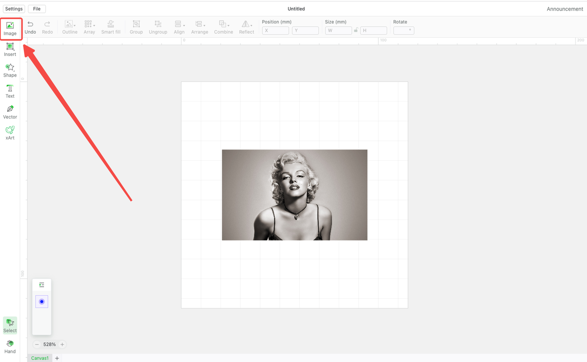Activate the Vector pen tool
This screenshot has height=362, width=587.
pyautogui.click(x=10, y=112)
